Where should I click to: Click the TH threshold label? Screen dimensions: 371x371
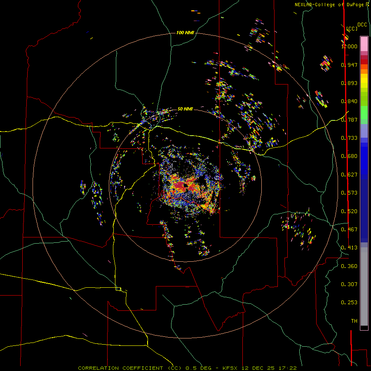tap(354, 321)
